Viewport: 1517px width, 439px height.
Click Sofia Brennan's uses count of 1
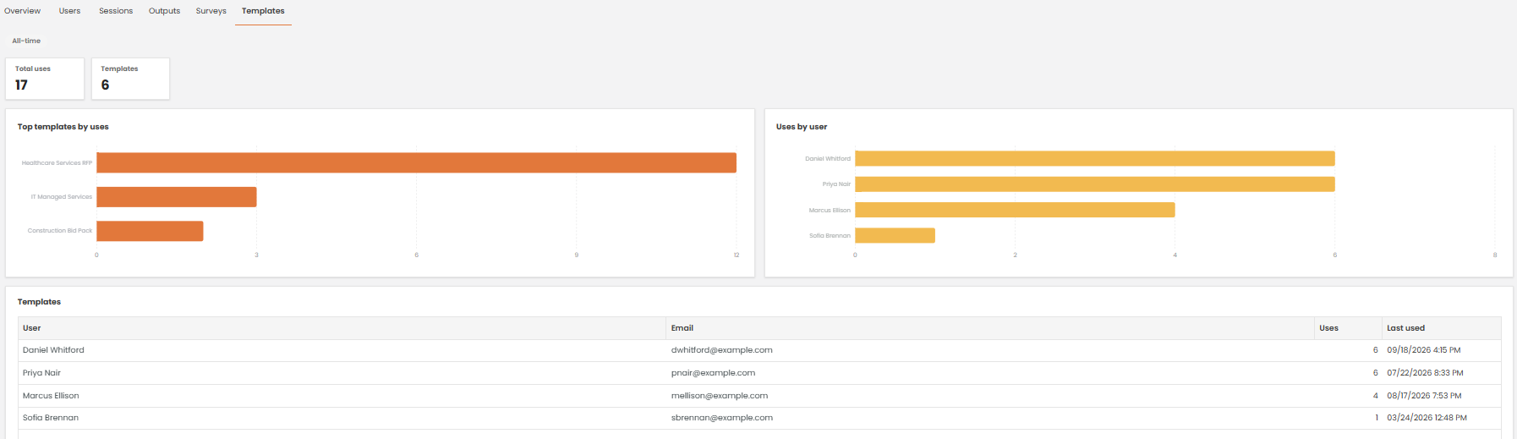click(x=1376, y=418)
